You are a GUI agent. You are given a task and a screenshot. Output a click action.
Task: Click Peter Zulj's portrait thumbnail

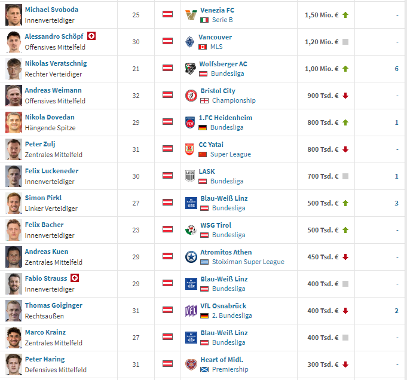[14, 149]
